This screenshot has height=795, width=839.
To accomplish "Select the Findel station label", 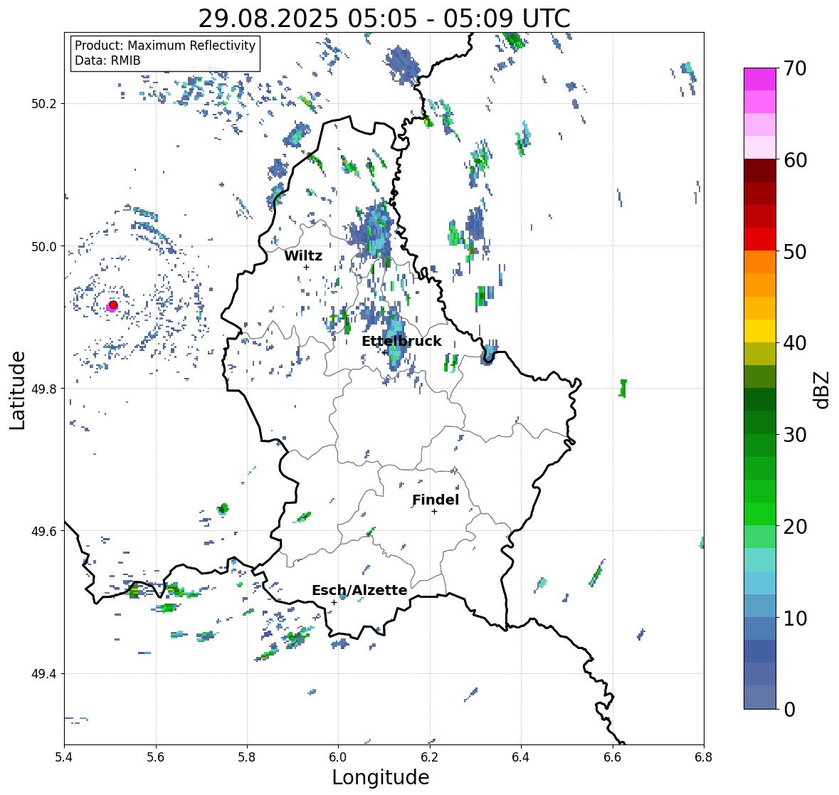I will 435,500.
